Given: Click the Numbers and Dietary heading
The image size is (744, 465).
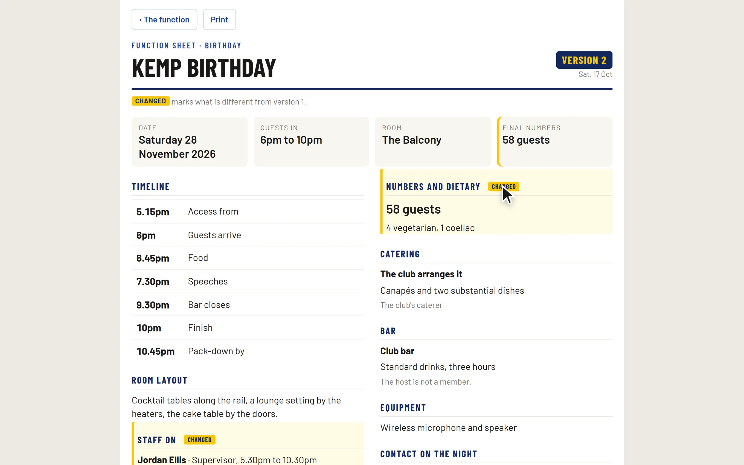Looking at the screenshot, I should 433,187.
